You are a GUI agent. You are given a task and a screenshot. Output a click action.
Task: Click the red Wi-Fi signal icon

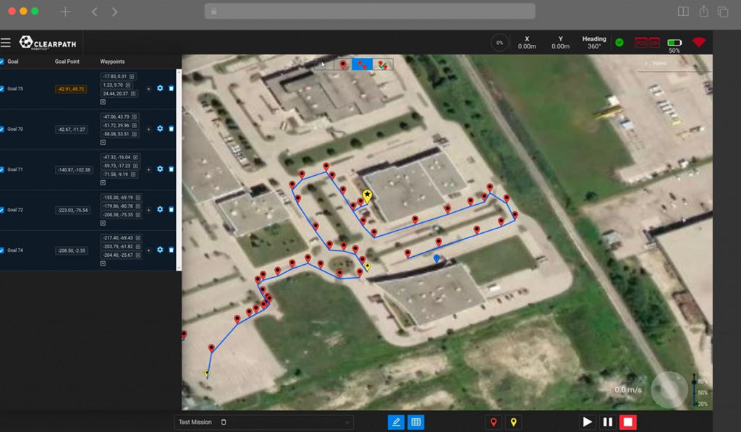pyautogui.click(x=698, y=43)
